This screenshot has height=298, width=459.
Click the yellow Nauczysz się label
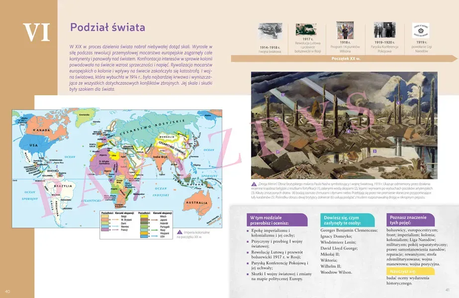coord(403,271)
